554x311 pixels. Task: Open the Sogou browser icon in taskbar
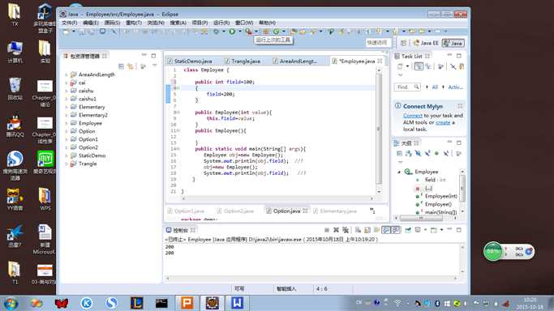click(112, 303)
